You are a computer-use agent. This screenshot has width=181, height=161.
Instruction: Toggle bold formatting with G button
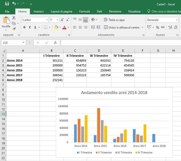24,27
